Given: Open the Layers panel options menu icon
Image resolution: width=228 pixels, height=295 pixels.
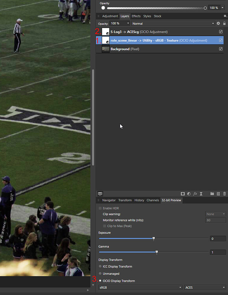Looking at the screenshot, I should tap(225, 16).
